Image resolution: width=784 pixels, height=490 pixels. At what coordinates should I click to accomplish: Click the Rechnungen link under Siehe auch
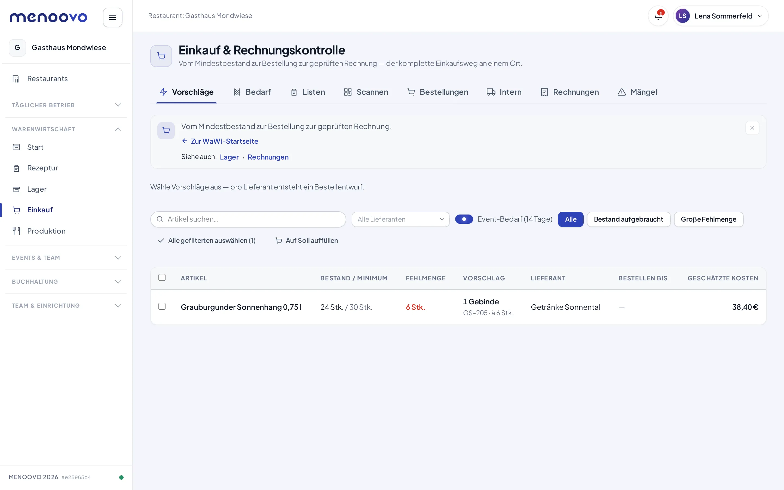pos(268,157)
